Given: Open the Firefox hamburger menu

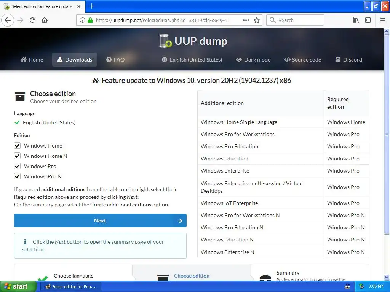Looking at the screenshot, I should click(382, 20).
